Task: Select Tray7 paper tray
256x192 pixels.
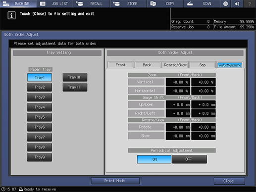Action: [x=40, y=137]
